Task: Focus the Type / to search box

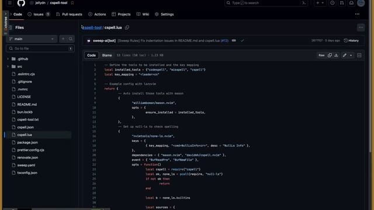Action: point(266,3)
